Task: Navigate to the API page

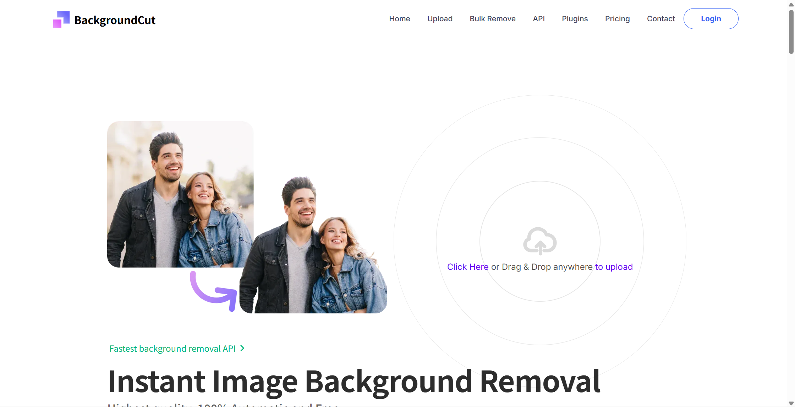Action: point(538,19)
